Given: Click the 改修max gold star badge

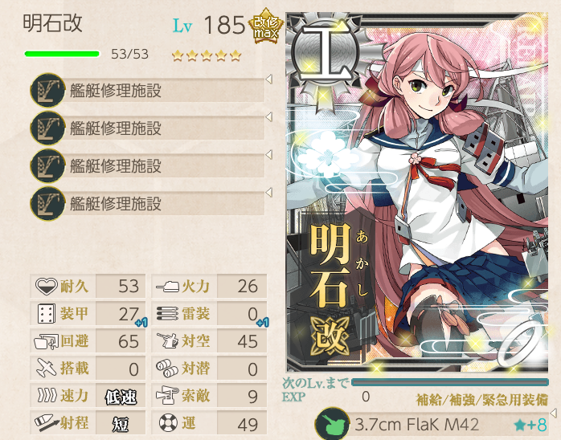Looking at the screenshot, I should pos(266,26).
